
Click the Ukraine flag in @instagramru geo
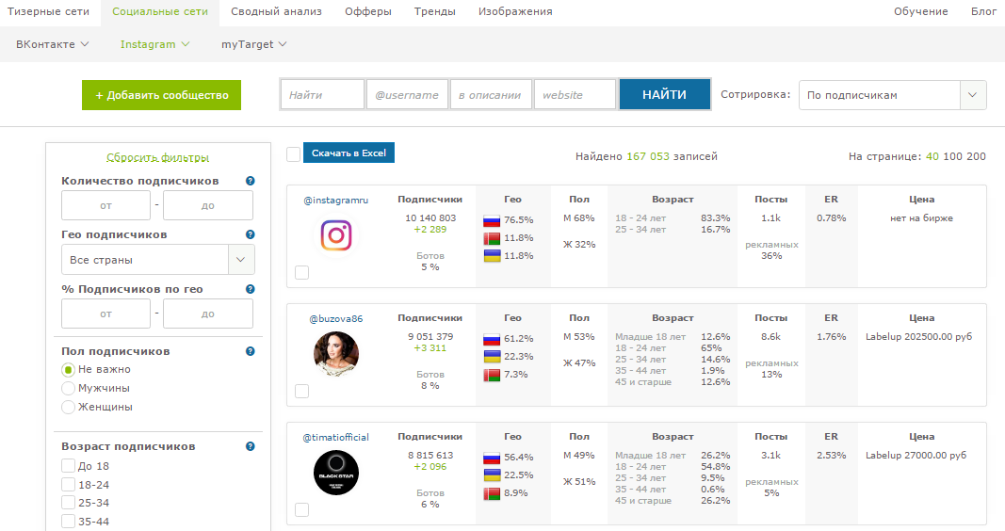pyautogui.click(x=492, y=256)
